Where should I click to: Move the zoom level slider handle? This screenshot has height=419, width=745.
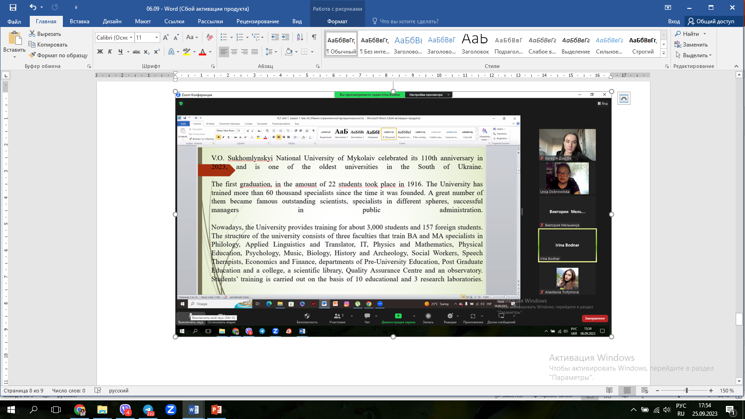click(x=686, y=391)
